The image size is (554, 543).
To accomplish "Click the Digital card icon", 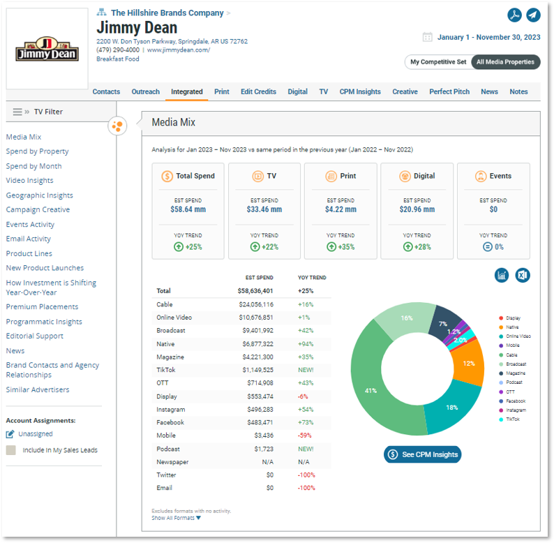I will click(x=405, y=176).
